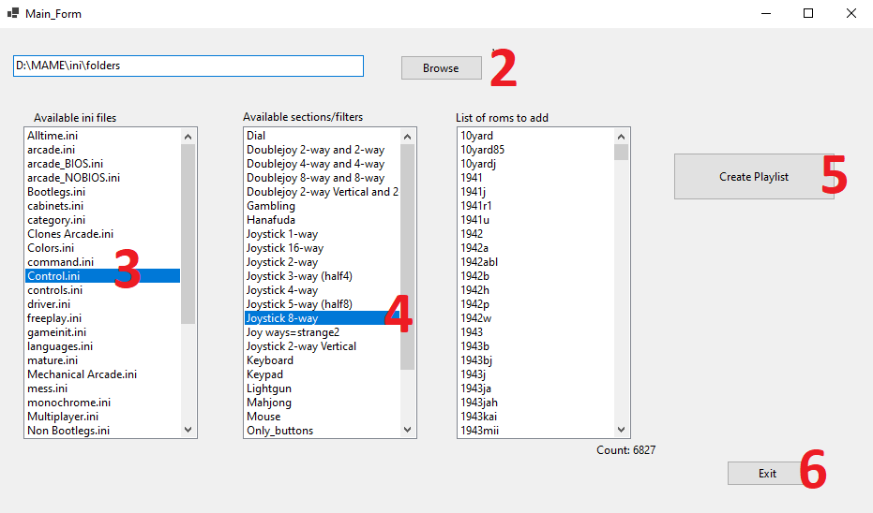Select mature.ini file
873x513 pixels.
(x=102, y=360)
